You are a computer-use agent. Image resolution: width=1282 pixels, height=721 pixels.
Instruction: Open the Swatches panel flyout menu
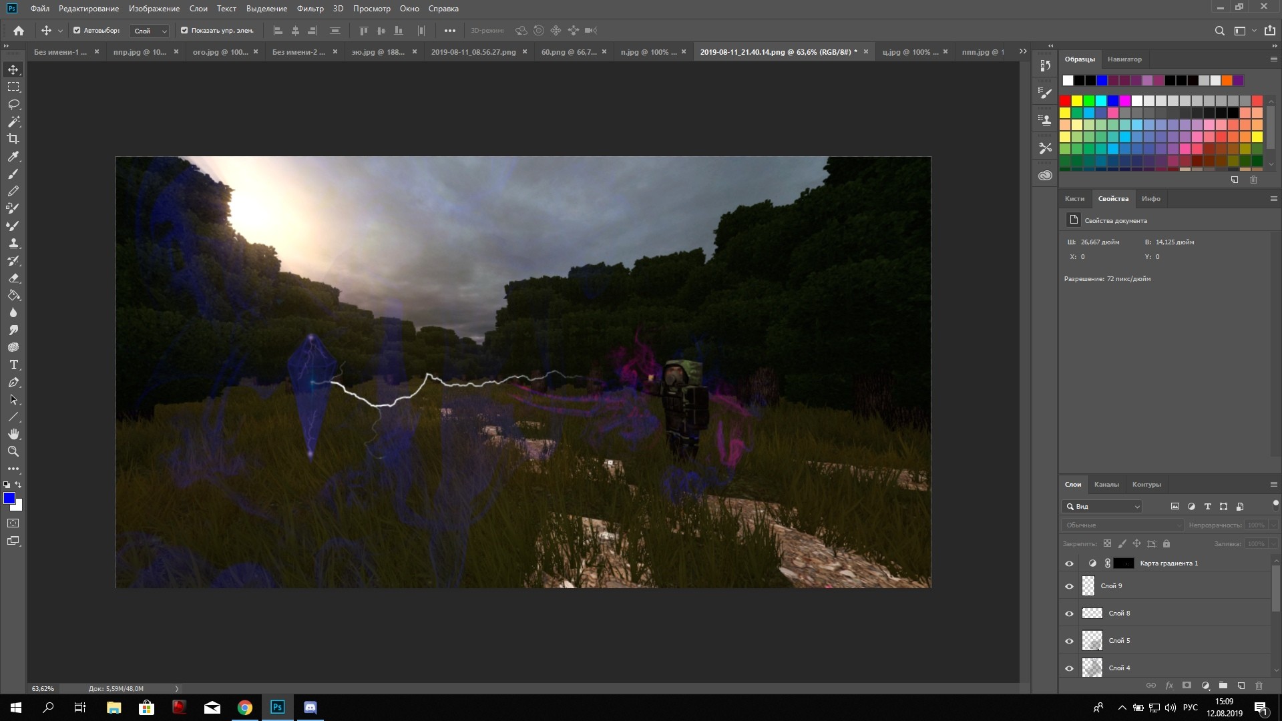1273,59
